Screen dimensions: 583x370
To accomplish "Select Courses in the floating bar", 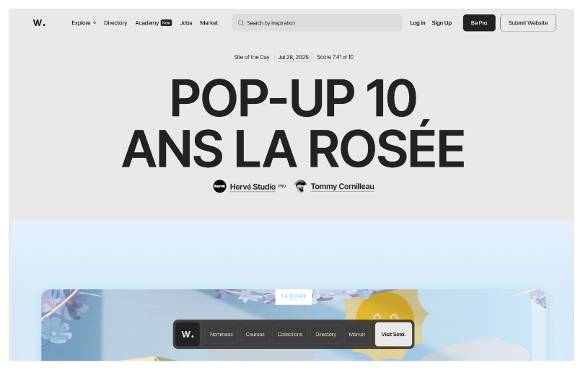I will tap(255, 335).
